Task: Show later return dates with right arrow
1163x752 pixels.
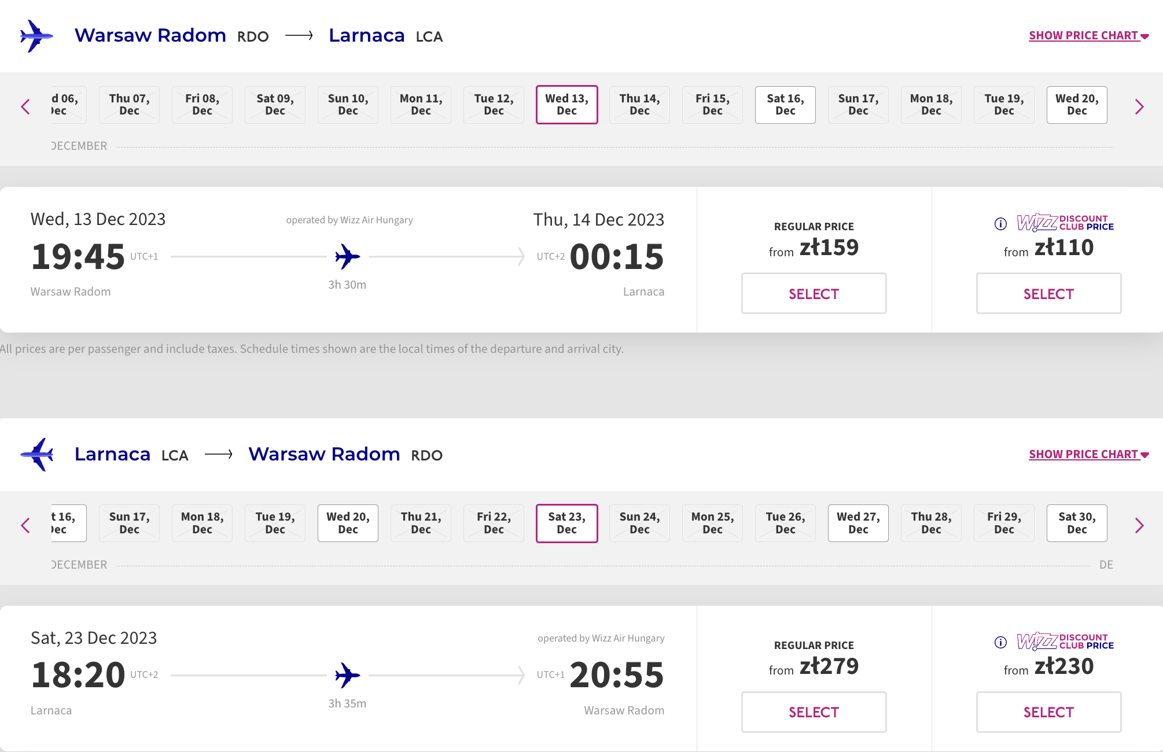Action: point(1139,525)
